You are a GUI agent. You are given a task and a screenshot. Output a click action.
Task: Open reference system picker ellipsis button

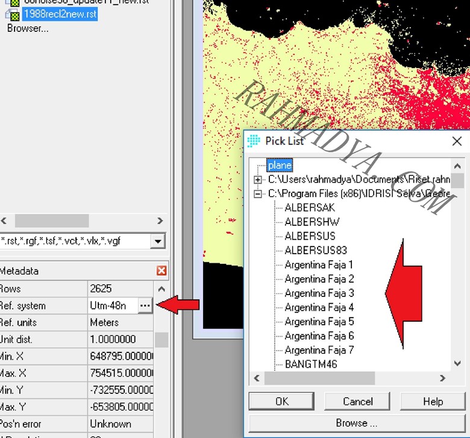pos(145,306)
